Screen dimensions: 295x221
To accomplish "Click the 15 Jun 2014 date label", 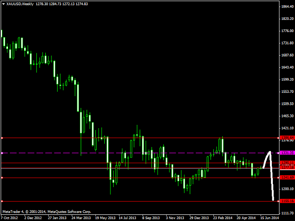I will [270, 218].
